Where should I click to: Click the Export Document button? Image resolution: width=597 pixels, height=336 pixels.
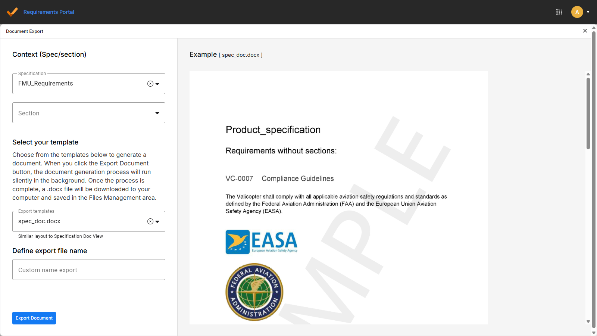[34, 318]
